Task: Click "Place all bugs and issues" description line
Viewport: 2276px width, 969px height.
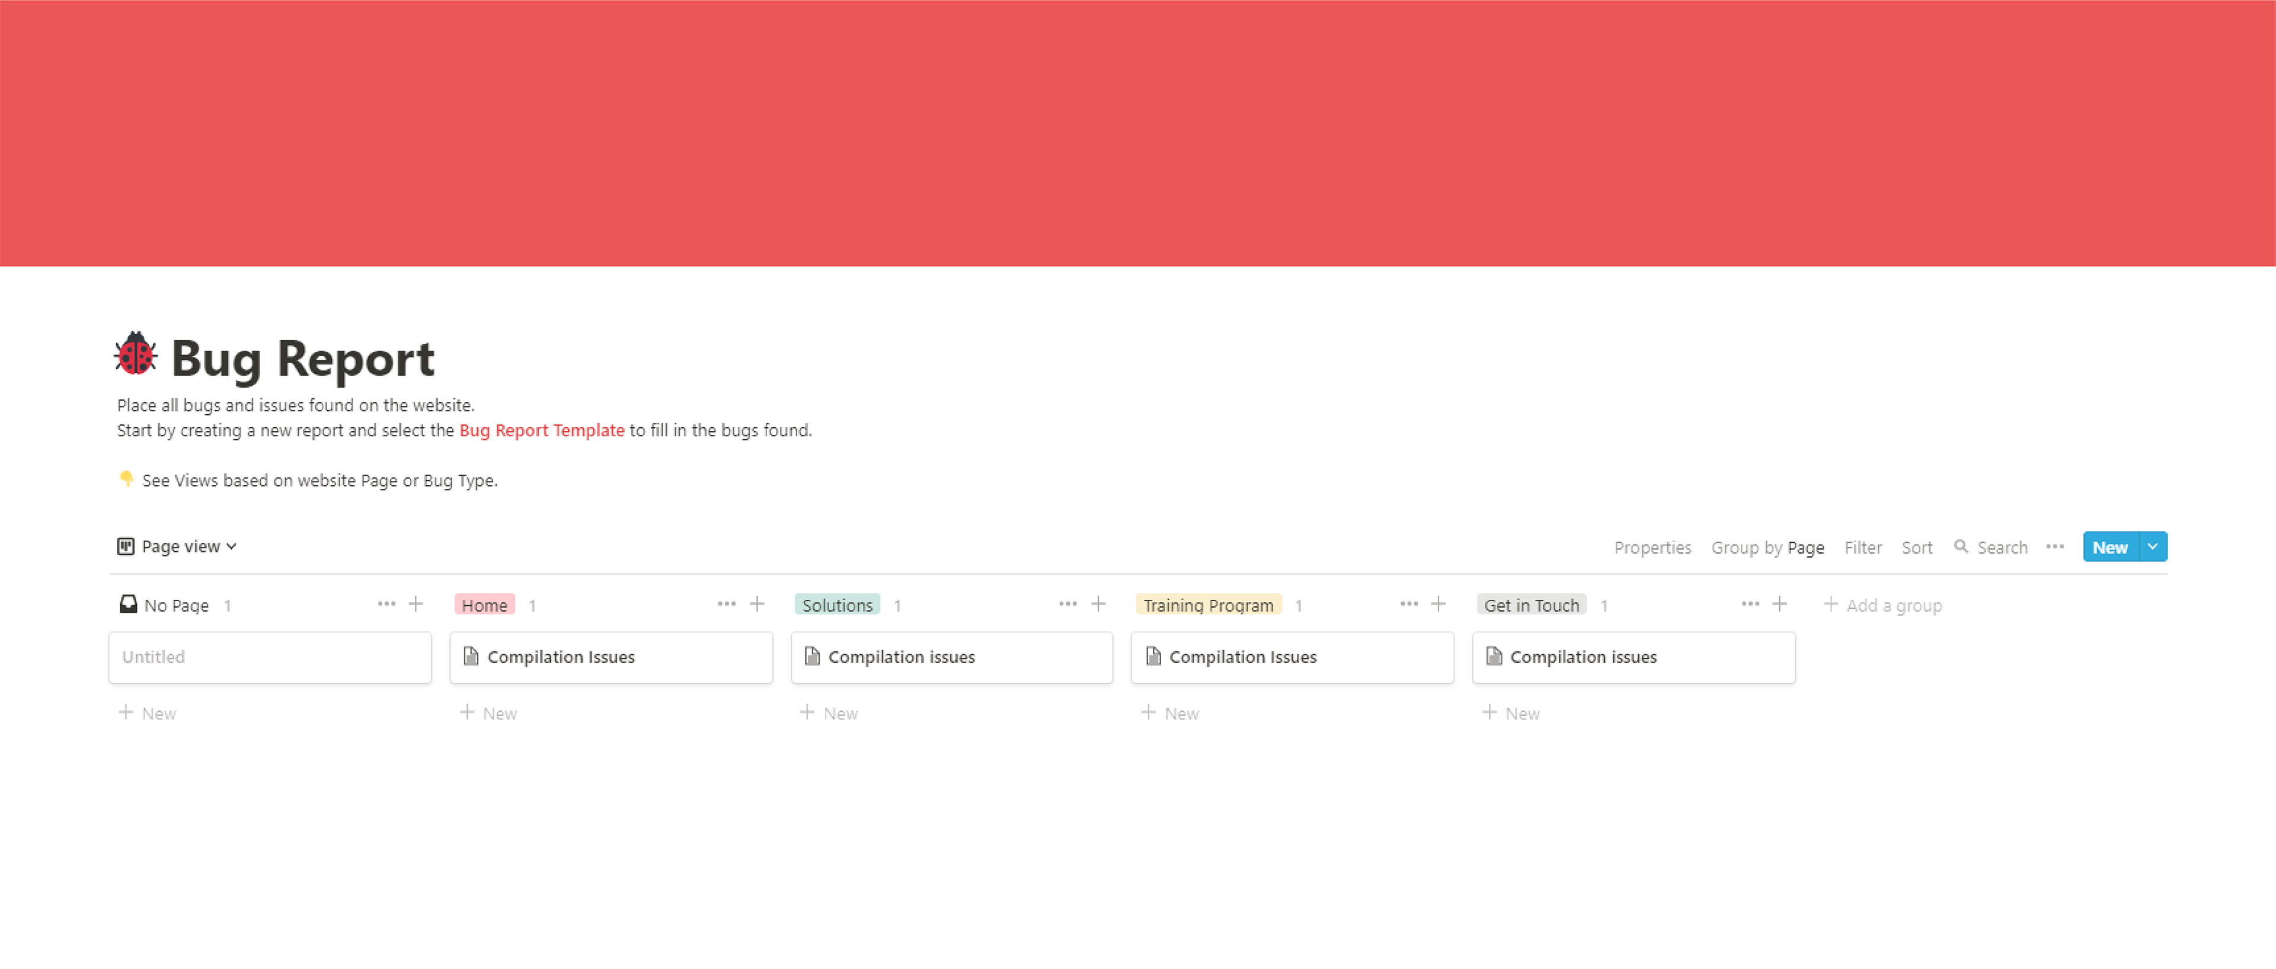Action: [x=295, y=405]
